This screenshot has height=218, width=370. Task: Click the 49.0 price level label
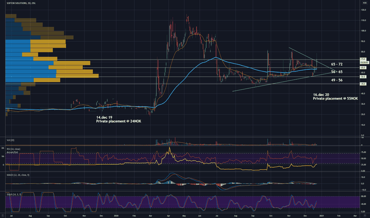tap(363, 84)
